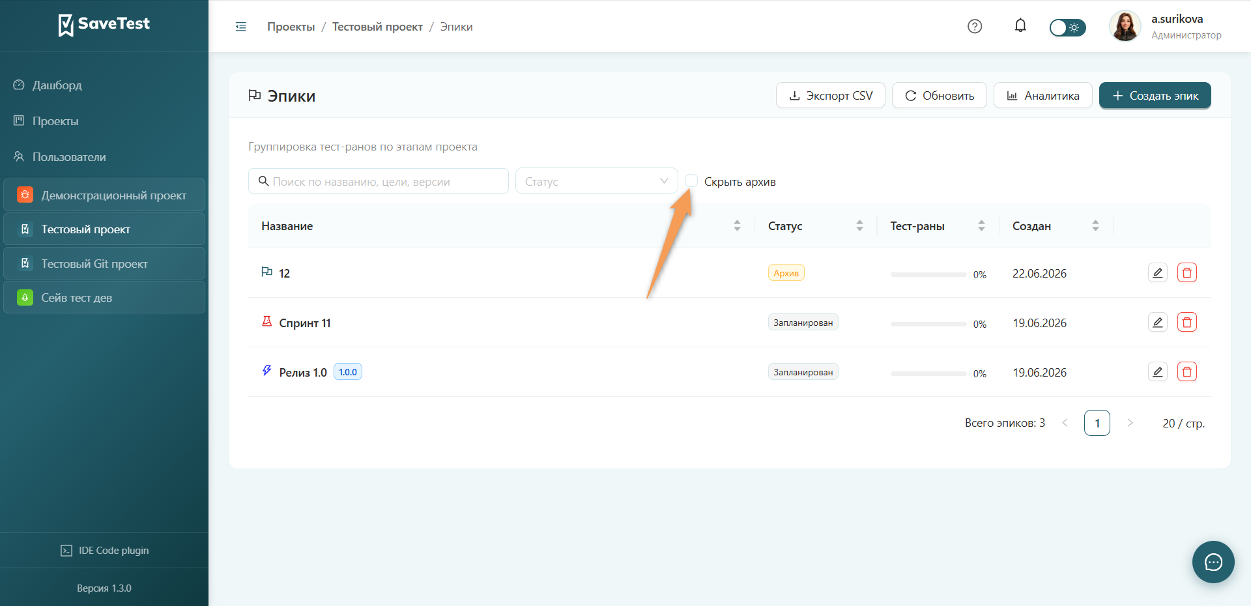Open the 20 / стр. page size selector
Screen dimensions: 1251x606
[x=1183, y=424]
